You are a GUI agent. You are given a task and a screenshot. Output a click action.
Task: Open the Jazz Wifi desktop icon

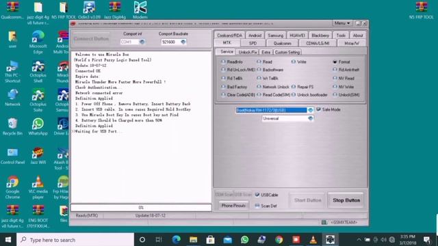click(38, 156)
